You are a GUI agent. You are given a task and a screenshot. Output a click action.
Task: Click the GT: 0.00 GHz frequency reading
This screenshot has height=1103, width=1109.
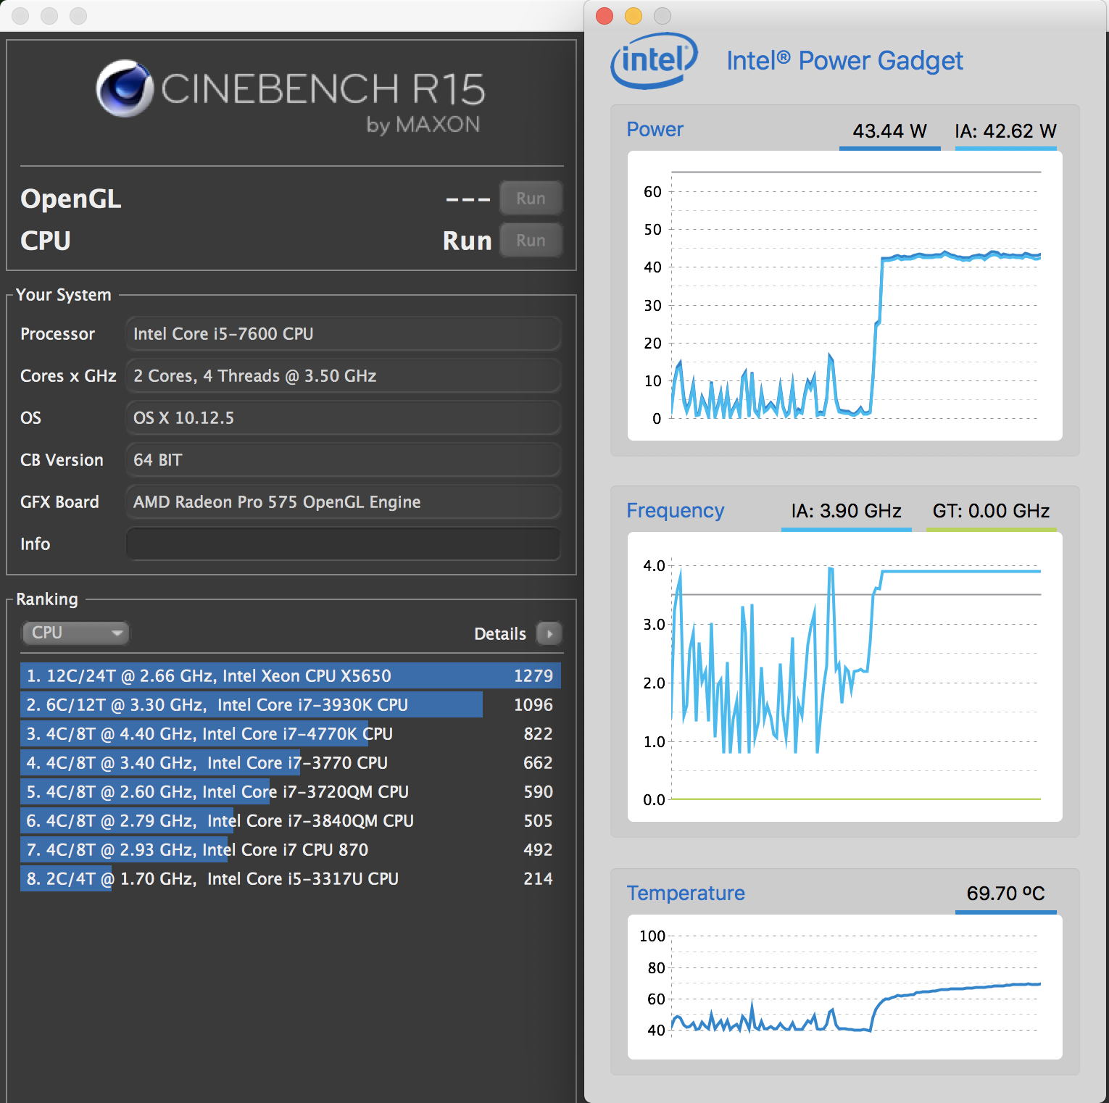tap(992, 511)
